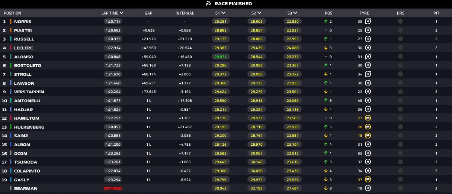Click Bearman's hard tyre icon
This screenshot has width=452, height=194.
point(368,188)
